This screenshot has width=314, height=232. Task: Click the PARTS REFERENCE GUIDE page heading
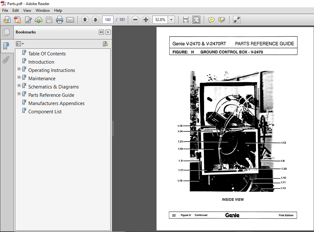click(x=264, y=44)
